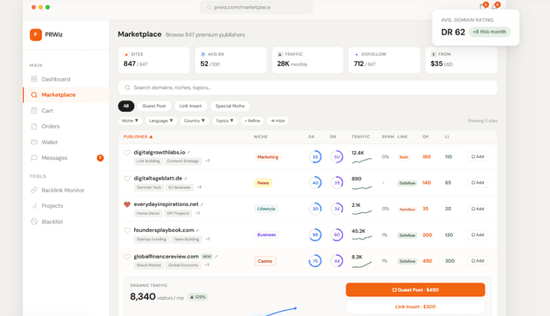Select the Special Niche filter tab

click(x=230, y=106)
